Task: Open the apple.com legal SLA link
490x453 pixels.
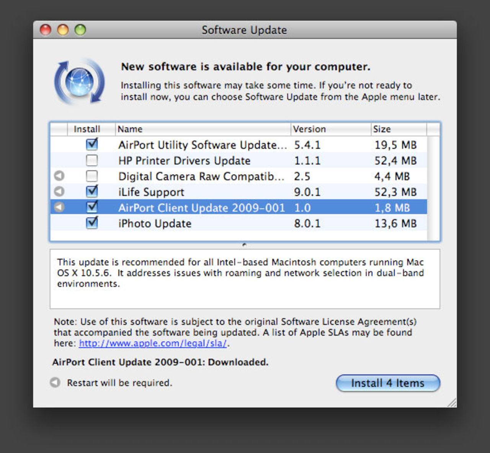Action: [153, 343]
